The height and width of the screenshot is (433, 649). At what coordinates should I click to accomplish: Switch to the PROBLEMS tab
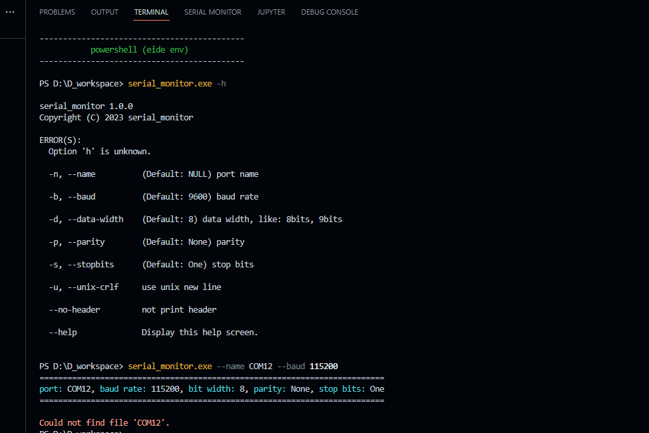tap(57, 11)
